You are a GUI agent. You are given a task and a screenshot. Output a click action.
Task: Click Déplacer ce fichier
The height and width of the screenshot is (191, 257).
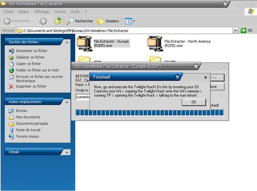pyautogui.click(x=30, y=57)
